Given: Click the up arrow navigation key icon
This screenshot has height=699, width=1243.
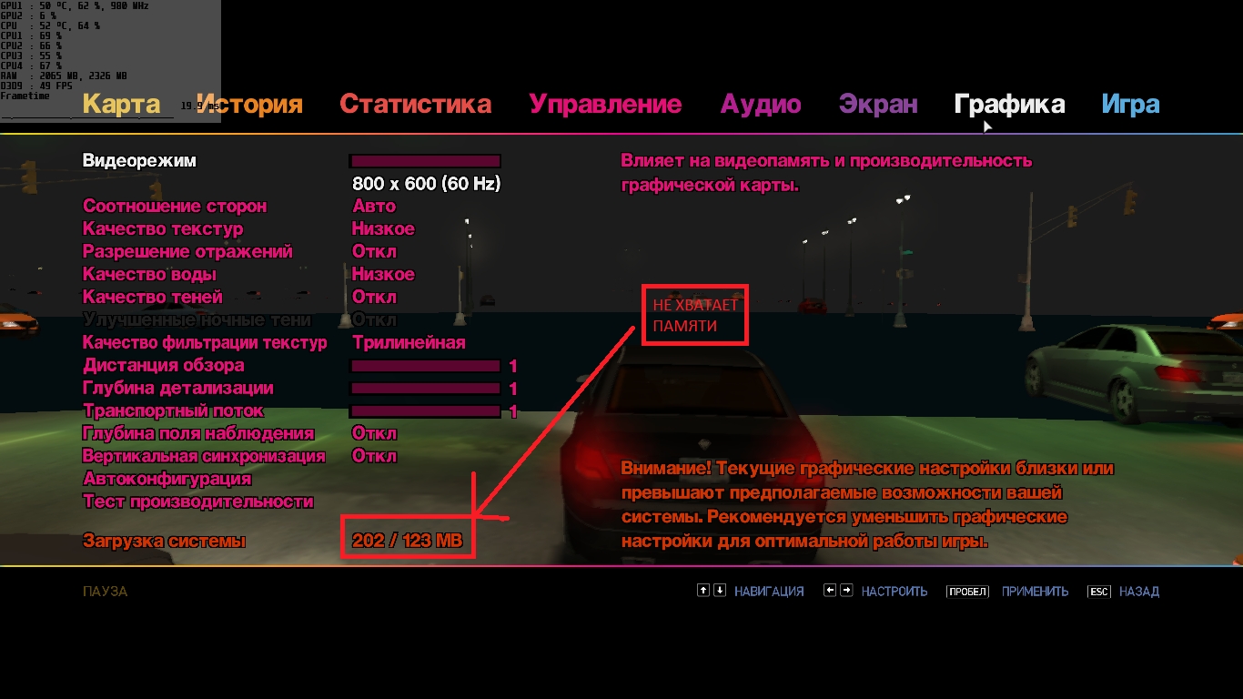Looking at the screenshot, I should click(x=702, y=591).
